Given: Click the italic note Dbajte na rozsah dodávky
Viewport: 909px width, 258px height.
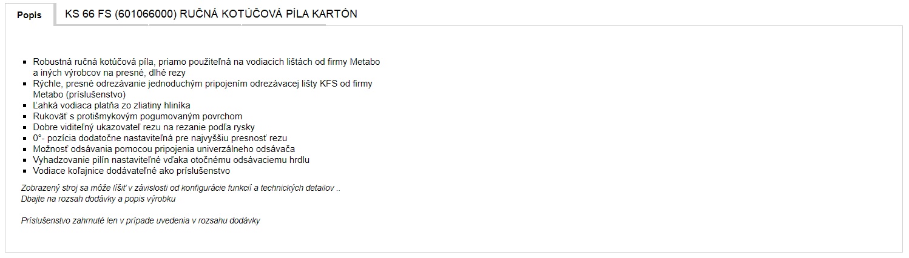Looking at the screenshot, I should [x=98, y=199].
